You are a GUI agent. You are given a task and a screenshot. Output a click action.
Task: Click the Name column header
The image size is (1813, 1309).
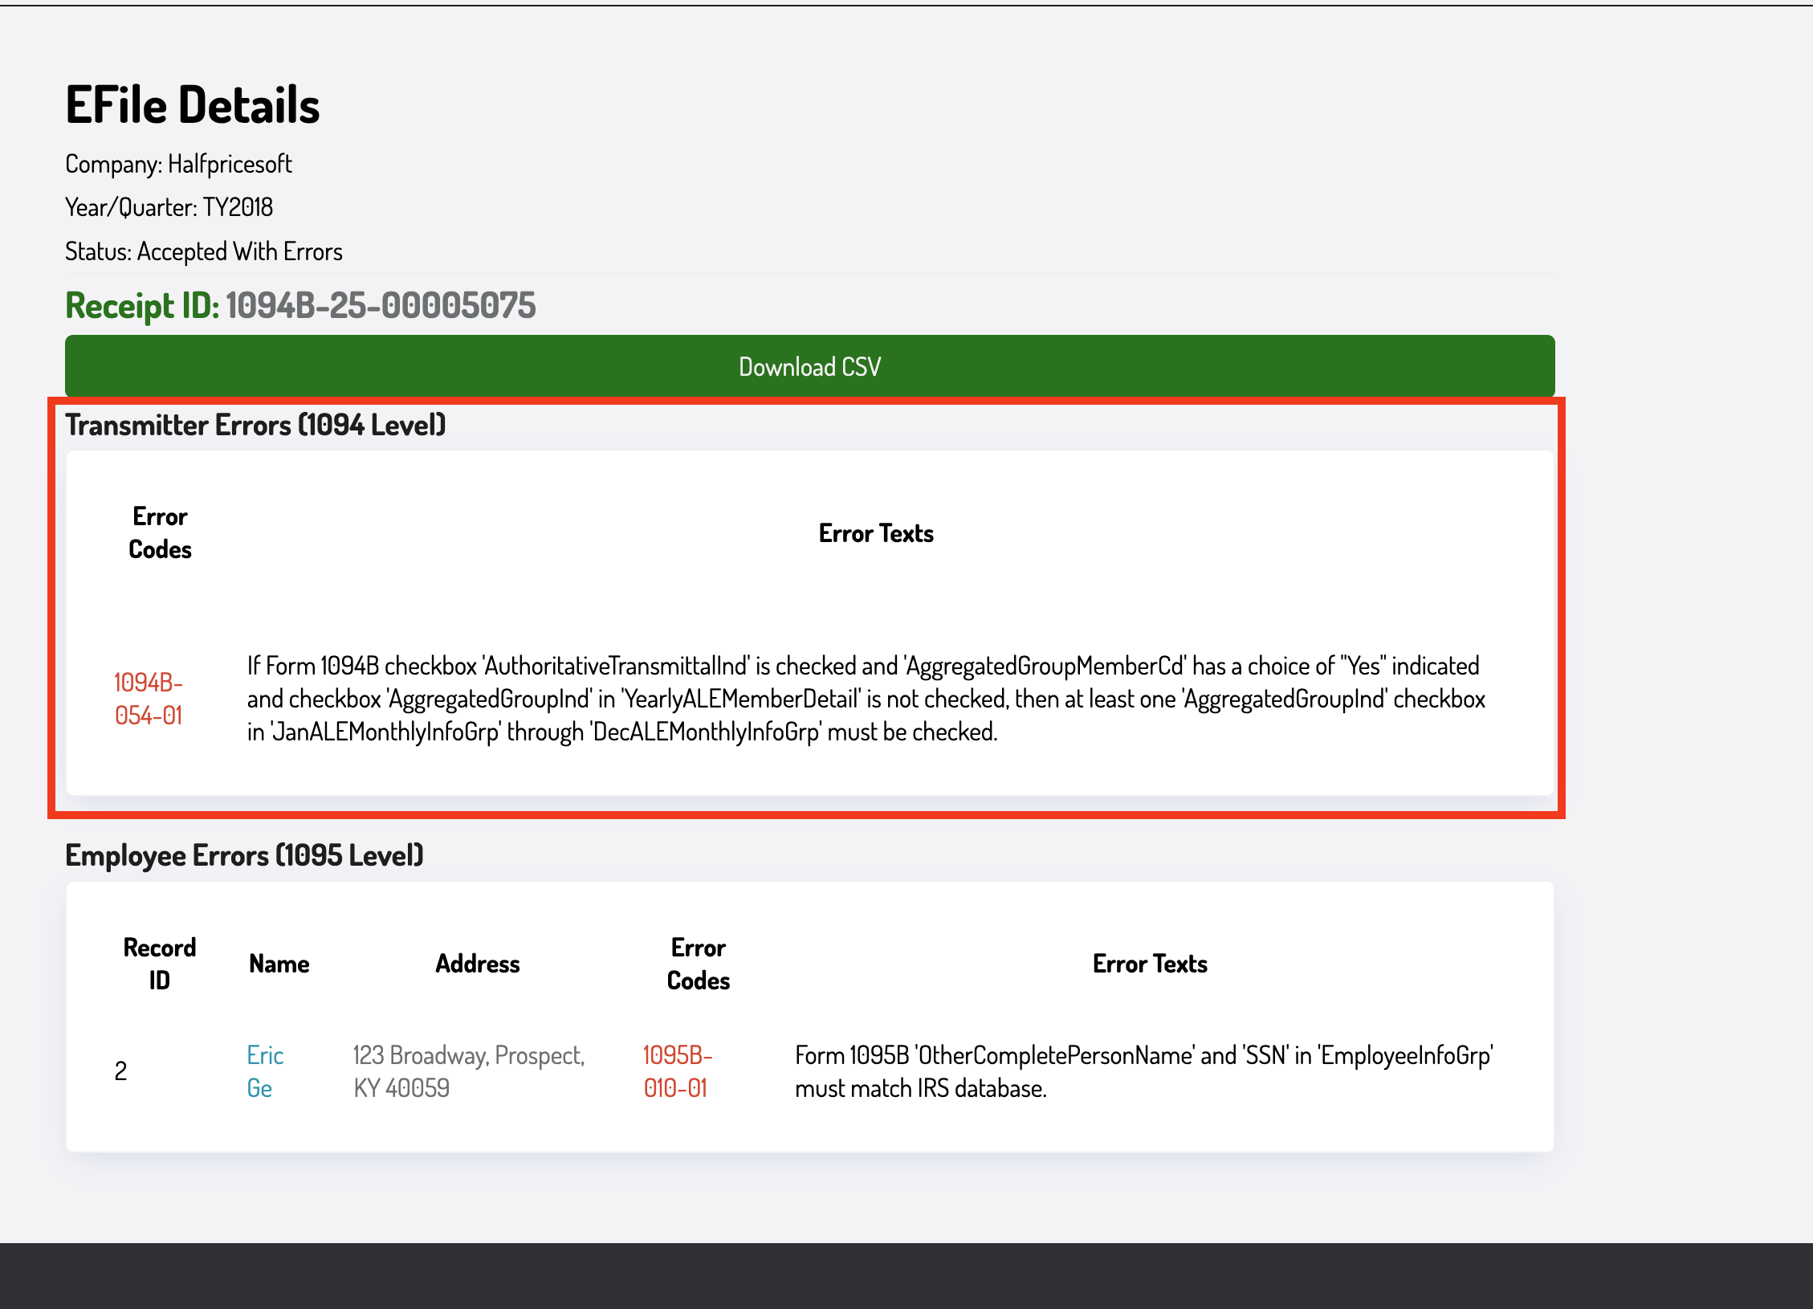[278, 964]
